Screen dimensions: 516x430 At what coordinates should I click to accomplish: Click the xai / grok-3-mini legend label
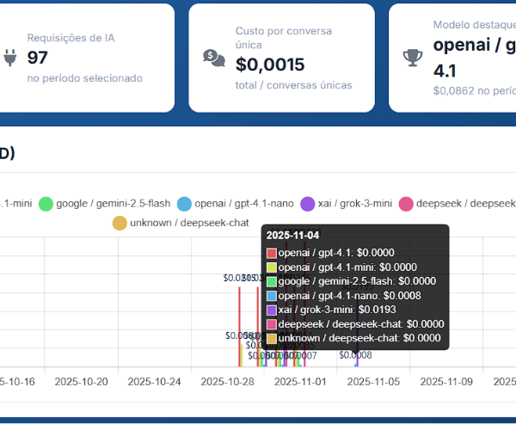pos(355,204)
